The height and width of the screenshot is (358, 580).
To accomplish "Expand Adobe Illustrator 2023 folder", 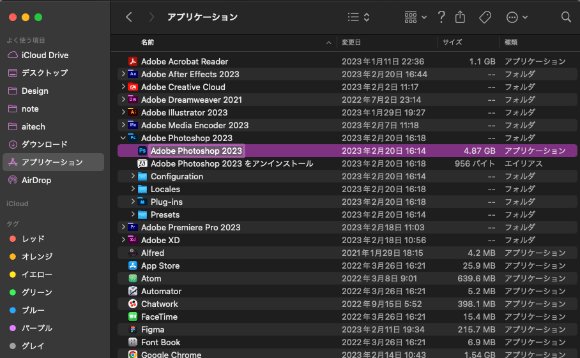I will [x=123, y=112].
